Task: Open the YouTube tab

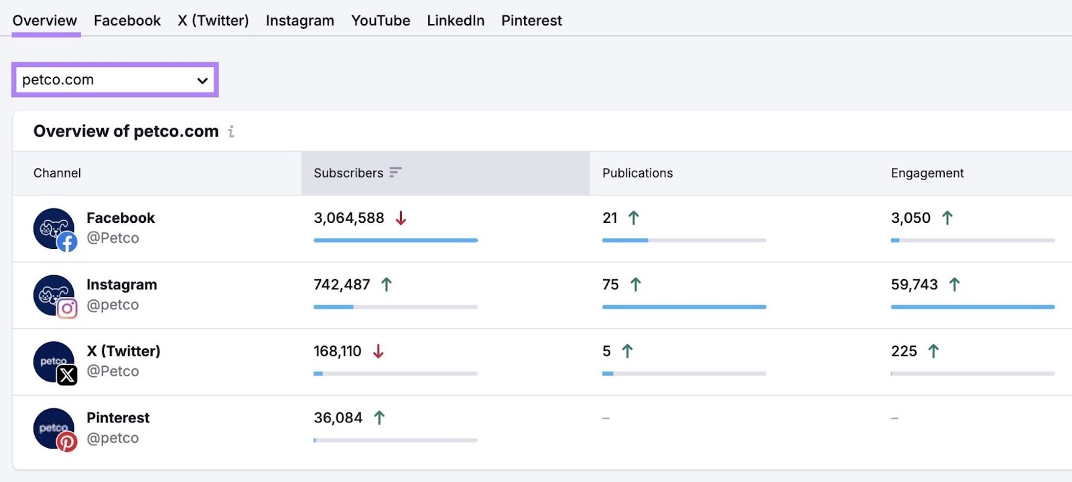Action: coord(381,21)
